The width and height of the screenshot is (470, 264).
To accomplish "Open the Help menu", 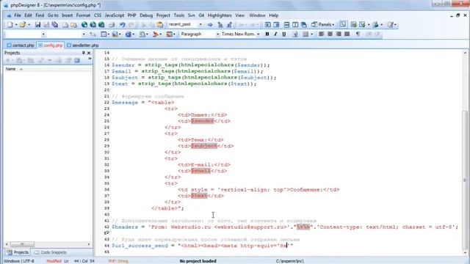I will [273, 15].
